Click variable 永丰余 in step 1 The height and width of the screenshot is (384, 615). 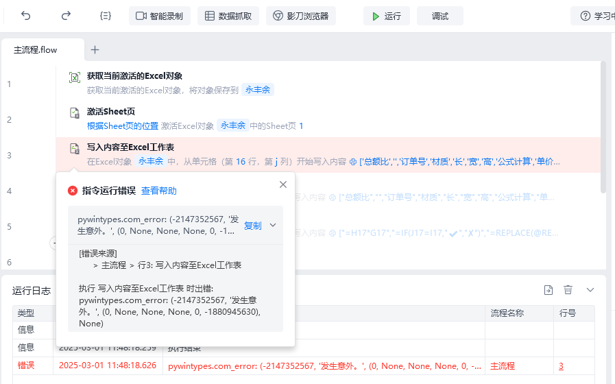click(258, 90)
